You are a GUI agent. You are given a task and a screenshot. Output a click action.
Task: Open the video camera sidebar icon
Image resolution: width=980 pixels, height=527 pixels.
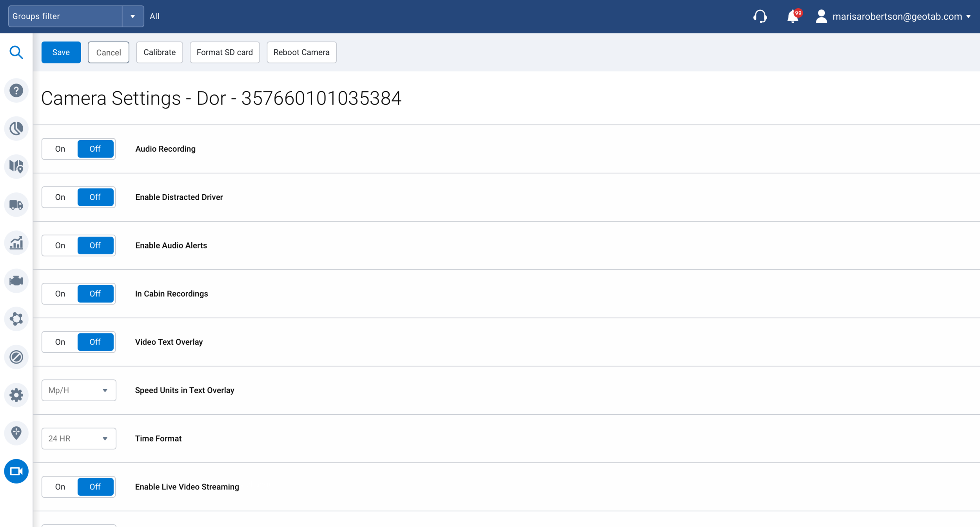(16, 471)
